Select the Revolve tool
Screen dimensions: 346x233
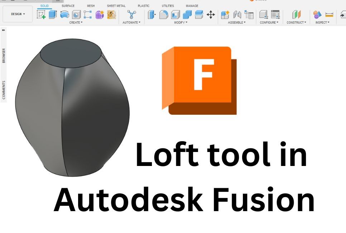(x=64, y=15)
